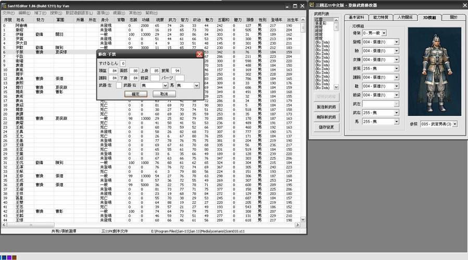Click the 武力 column header
Image resolution: width=468 pixels, height=260 pixels.
click(171, 20)
